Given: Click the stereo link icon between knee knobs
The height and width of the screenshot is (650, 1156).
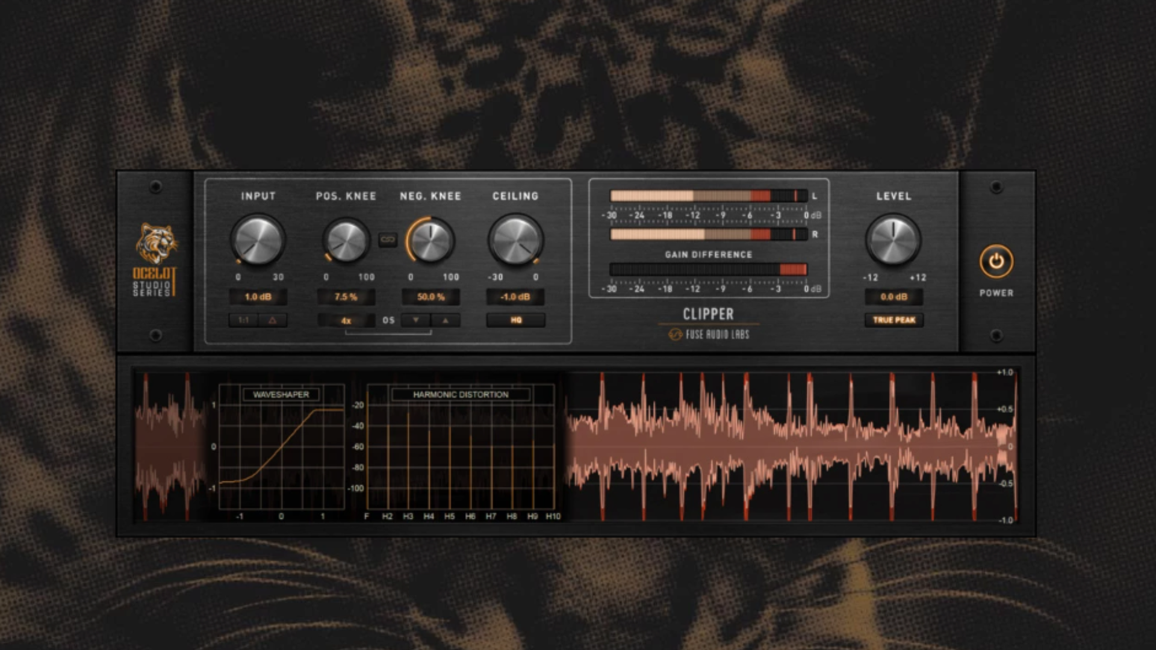Looking at the screenshot, I should click(x=387, y=240).
